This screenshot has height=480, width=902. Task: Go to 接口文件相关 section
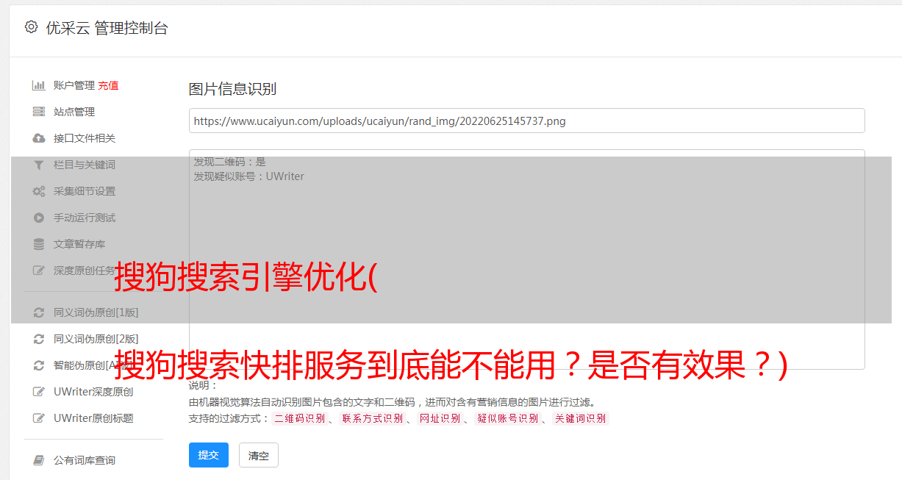tap(85, 138)
